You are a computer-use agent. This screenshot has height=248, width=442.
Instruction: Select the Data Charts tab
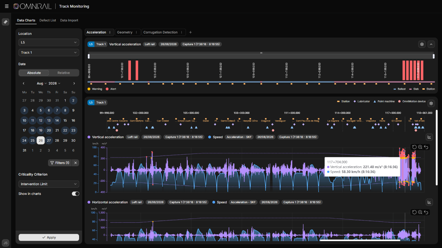tap(26, 20)
